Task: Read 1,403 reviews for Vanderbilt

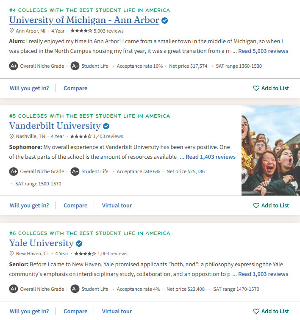Action: pyautogui.click(x=211, y=157)
